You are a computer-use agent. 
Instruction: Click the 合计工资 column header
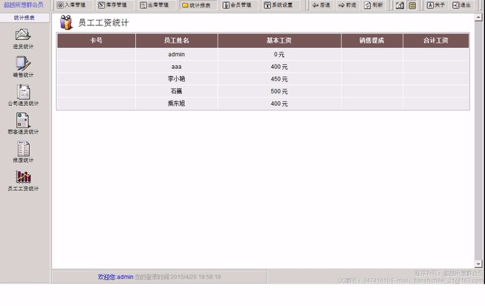(436, 40)
